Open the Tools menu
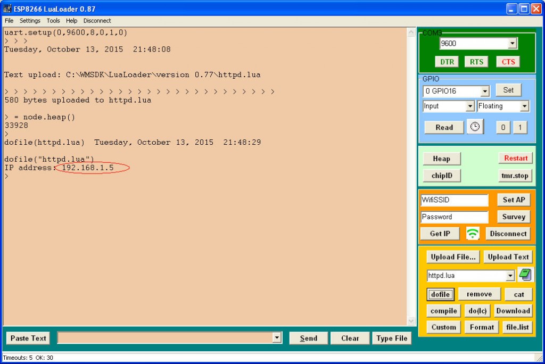 coord(53,20)
